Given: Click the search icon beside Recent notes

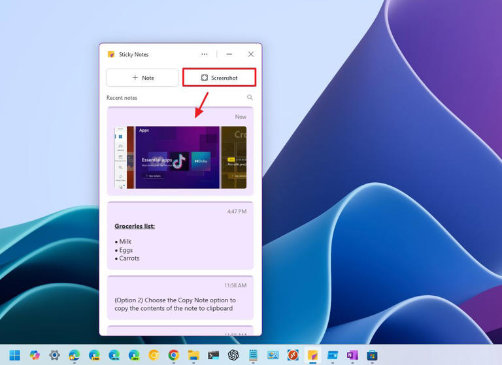Looking at the screenshot, I should (250, 98).
